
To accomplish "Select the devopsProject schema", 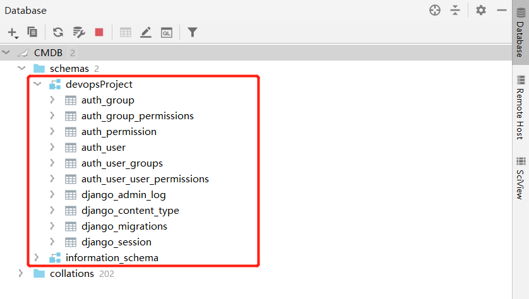I will 99,85.
